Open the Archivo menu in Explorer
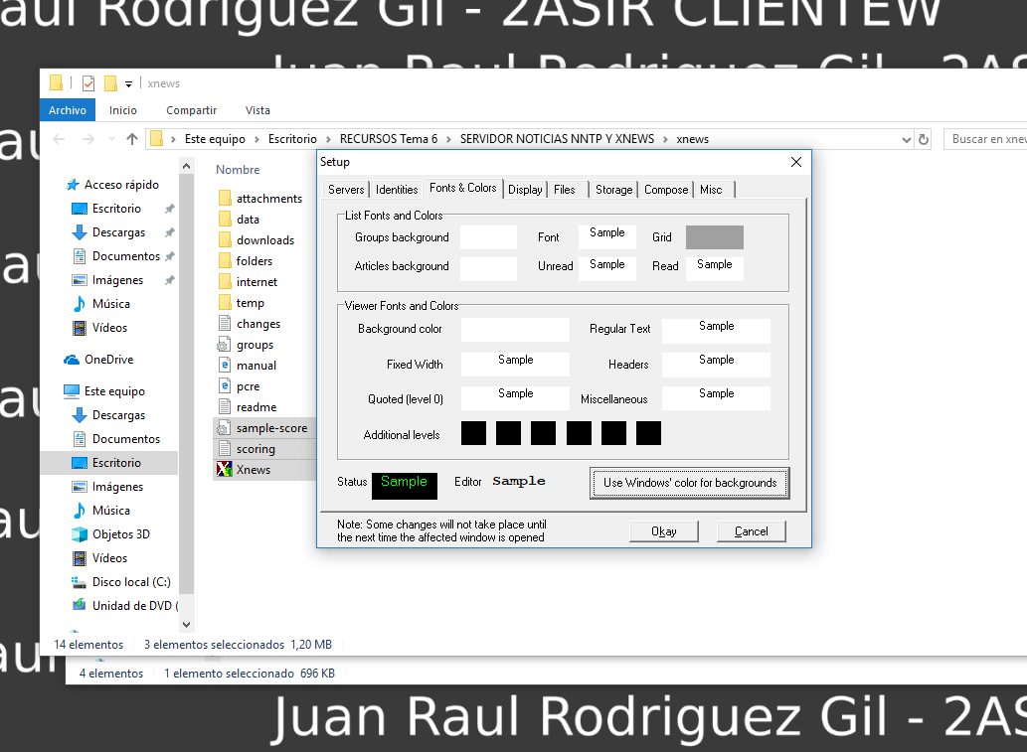 pyautogui.click(x=68, y=110)
